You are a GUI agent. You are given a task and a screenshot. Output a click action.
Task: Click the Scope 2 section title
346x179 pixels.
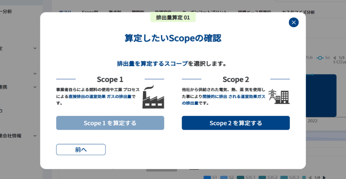[x=236, y=79]
